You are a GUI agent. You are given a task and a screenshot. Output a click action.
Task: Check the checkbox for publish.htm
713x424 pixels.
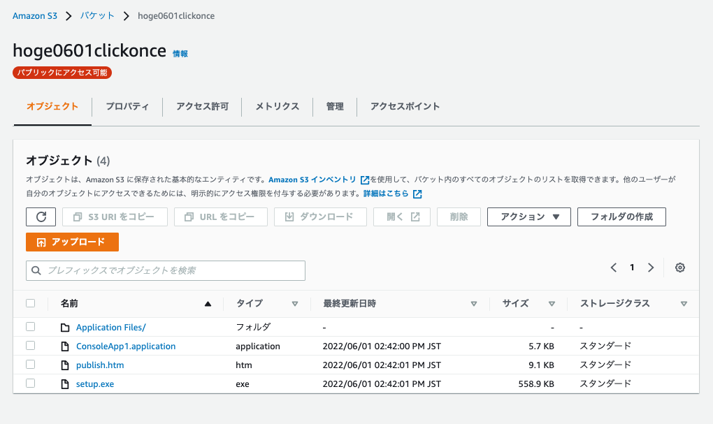29,365
